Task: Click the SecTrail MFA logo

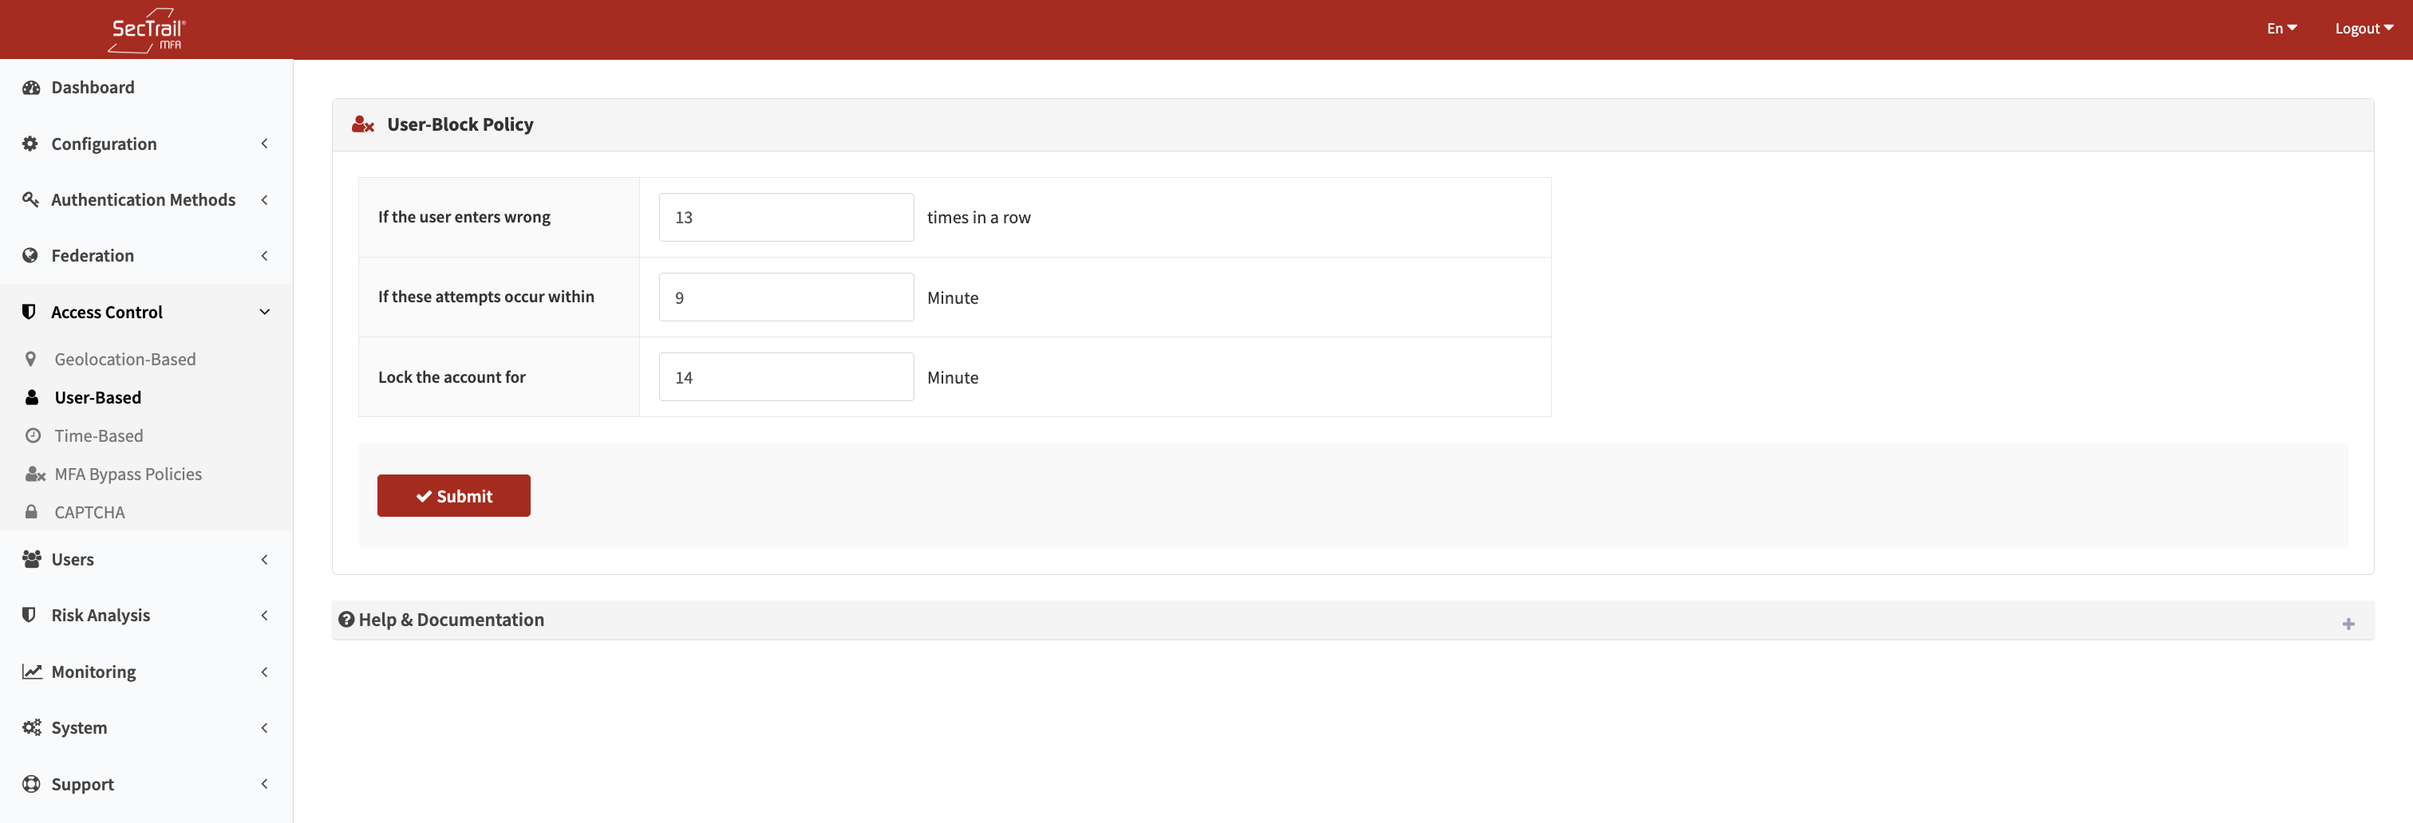Action: [147, 30]
